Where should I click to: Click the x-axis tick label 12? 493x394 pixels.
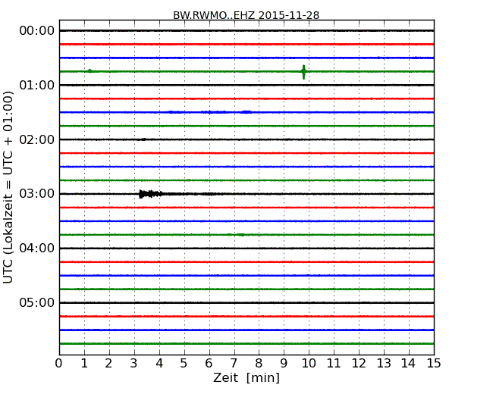(x=359, y=364)
